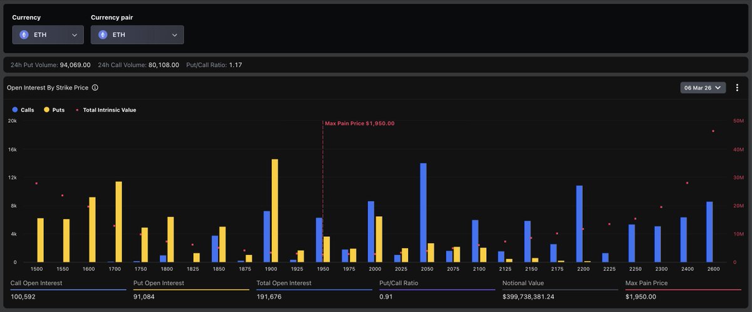This screenshot has width=752, height=312.
Task: Click the tall blue Calls bar at 2050 strike
Action: pyautogui.click(x=424, y=212)
